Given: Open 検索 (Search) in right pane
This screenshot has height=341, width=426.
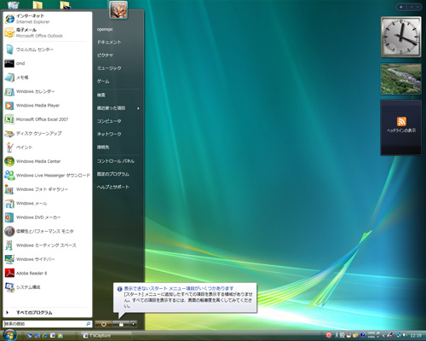Looking at the screenshot, I should [x=118, y=95].
